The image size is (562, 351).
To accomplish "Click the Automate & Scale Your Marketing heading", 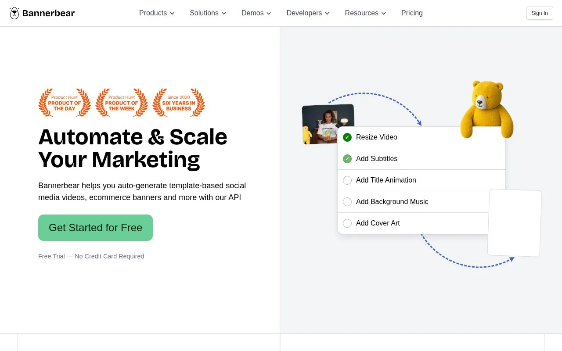I will coord(133,148).
